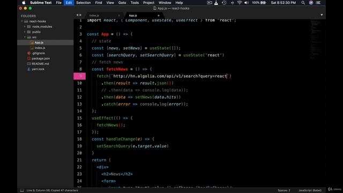The image size is (343, 193).
Task: Expand the public folder
Action: (25, 32)
